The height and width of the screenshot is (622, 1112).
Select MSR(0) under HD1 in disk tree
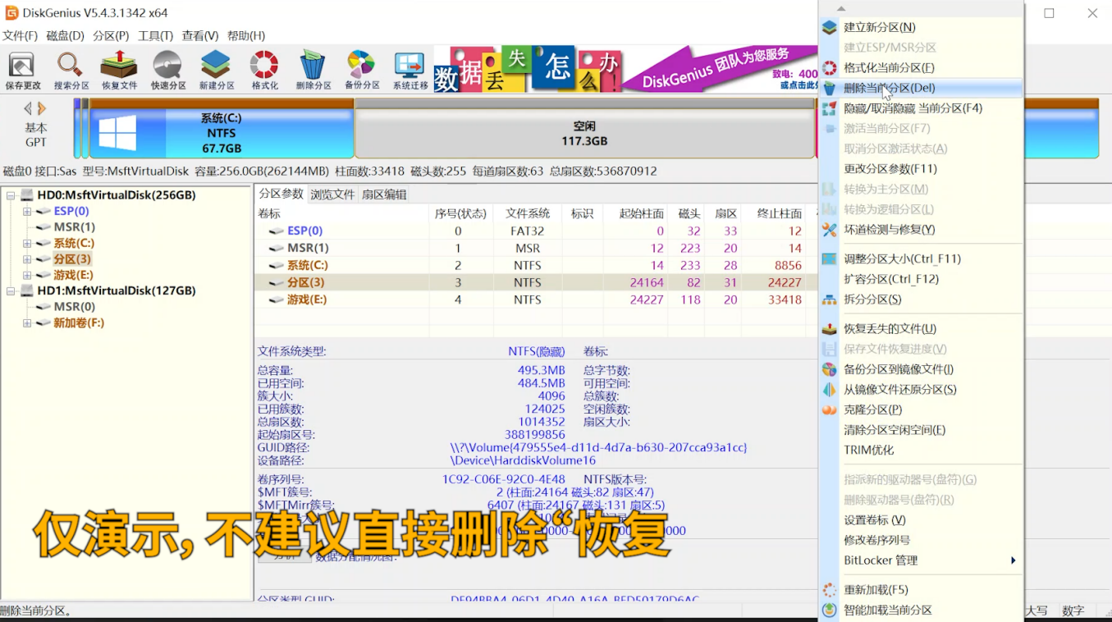click(74, 307)
